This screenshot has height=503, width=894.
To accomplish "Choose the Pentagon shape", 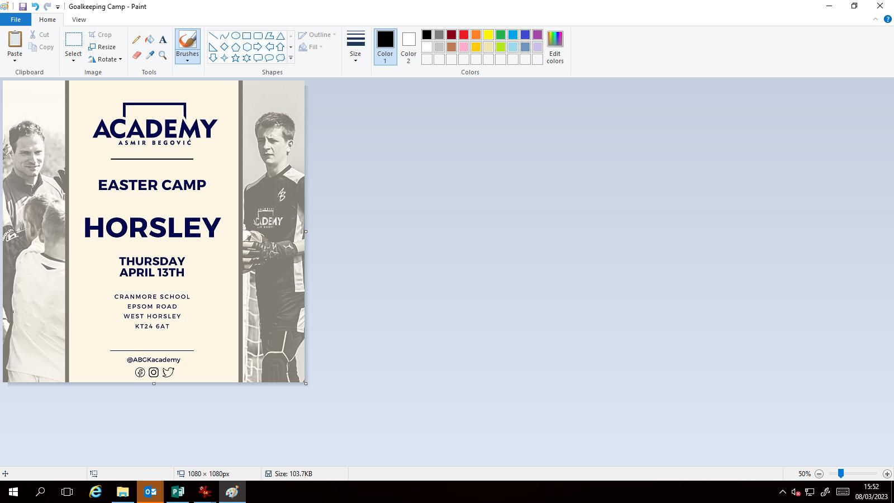I will 235,47.
